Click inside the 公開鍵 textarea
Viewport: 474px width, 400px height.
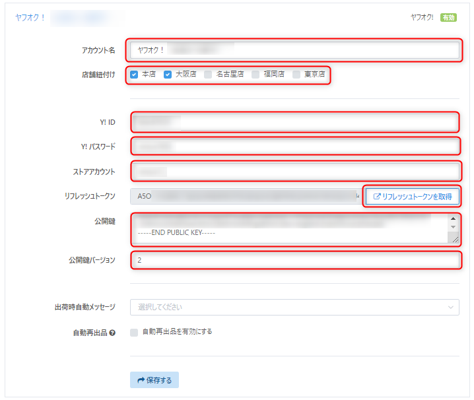point(290,228)
